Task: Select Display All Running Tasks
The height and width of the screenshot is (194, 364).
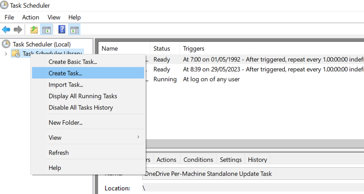Action: 83,96
